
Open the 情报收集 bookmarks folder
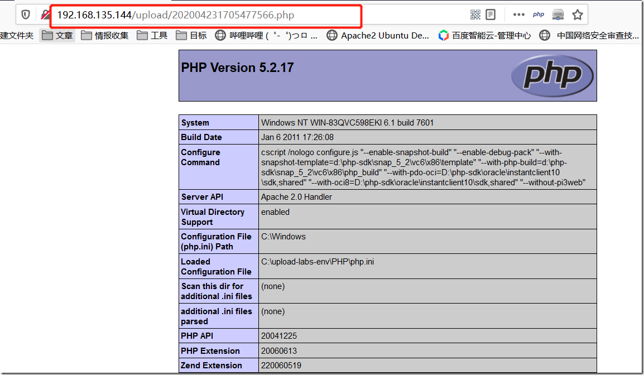(105, 35)
